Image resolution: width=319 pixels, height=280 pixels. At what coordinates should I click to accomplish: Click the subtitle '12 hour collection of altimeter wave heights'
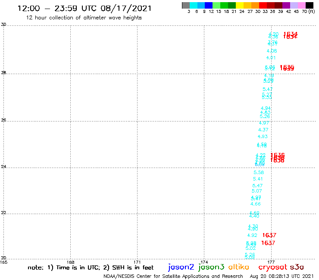tap(84, 18)
